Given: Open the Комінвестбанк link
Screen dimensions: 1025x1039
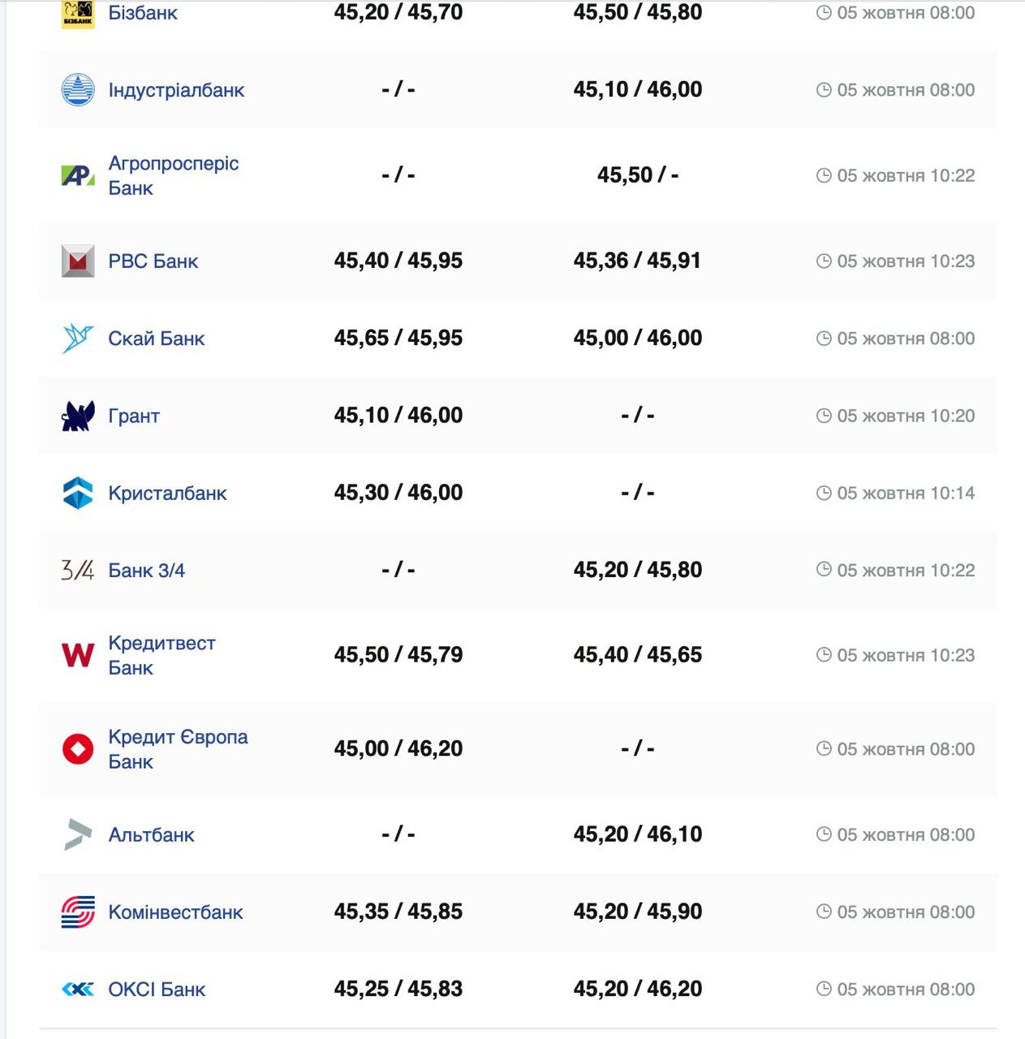Looking at the screenshot, I should tap(176, 912).
